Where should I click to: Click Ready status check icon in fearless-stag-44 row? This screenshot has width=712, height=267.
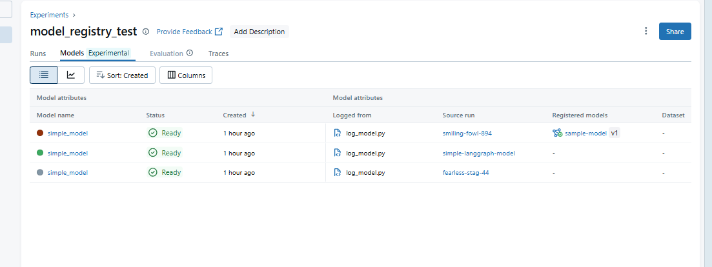point(153,172)
